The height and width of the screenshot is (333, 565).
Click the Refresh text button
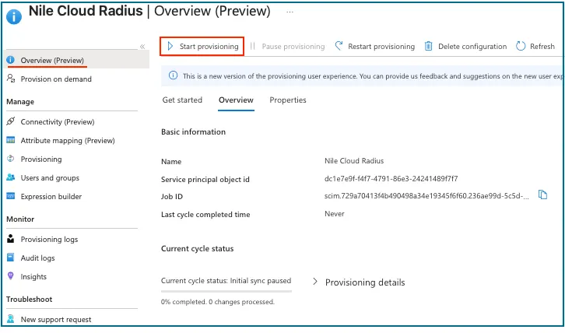click(542, 47)
